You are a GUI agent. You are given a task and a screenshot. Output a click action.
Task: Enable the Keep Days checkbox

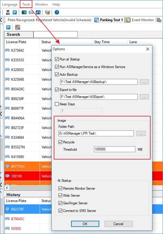57,104
